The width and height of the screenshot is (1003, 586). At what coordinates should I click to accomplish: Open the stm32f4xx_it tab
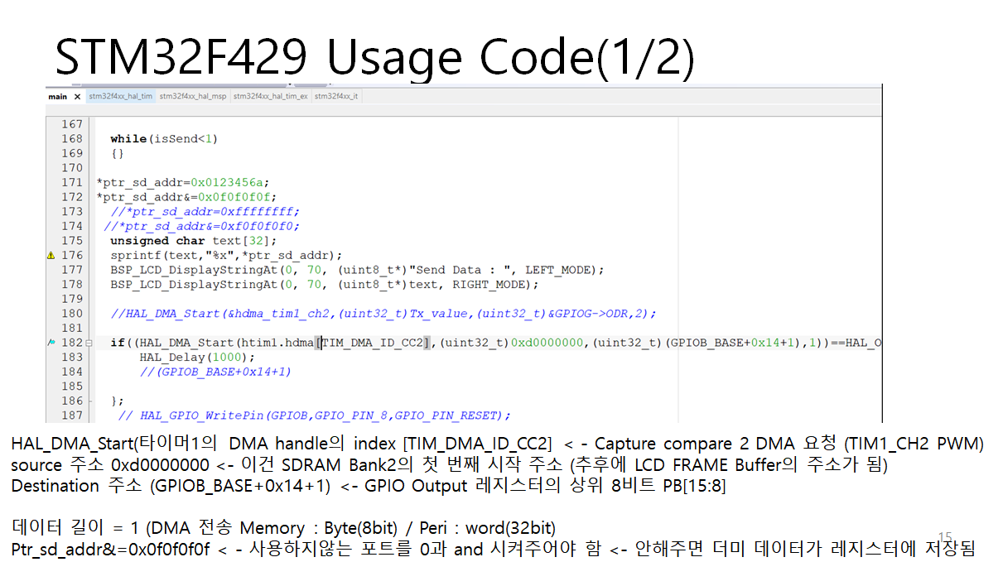[x=336, y=96]
